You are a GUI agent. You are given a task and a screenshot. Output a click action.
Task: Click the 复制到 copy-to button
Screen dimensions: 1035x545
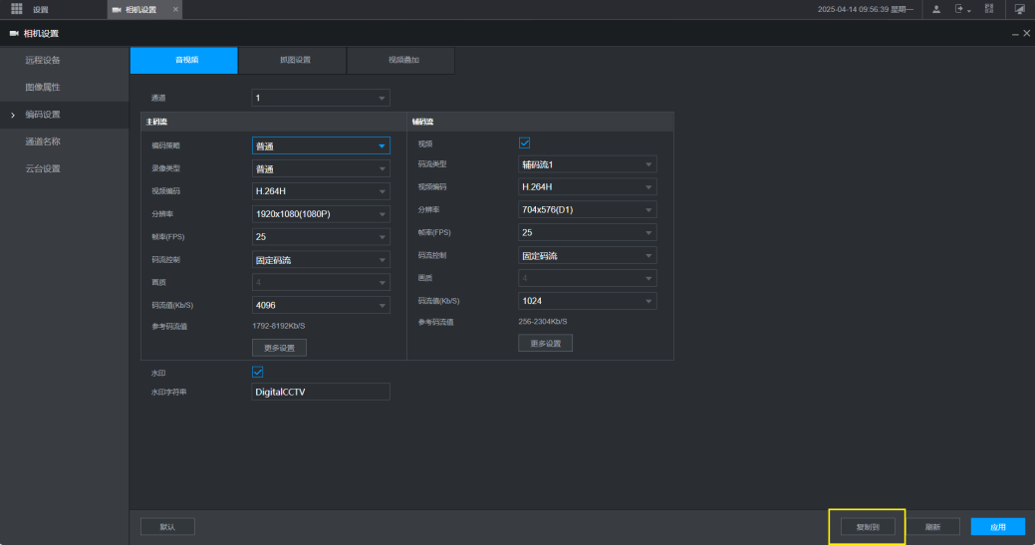coord(867,527)
